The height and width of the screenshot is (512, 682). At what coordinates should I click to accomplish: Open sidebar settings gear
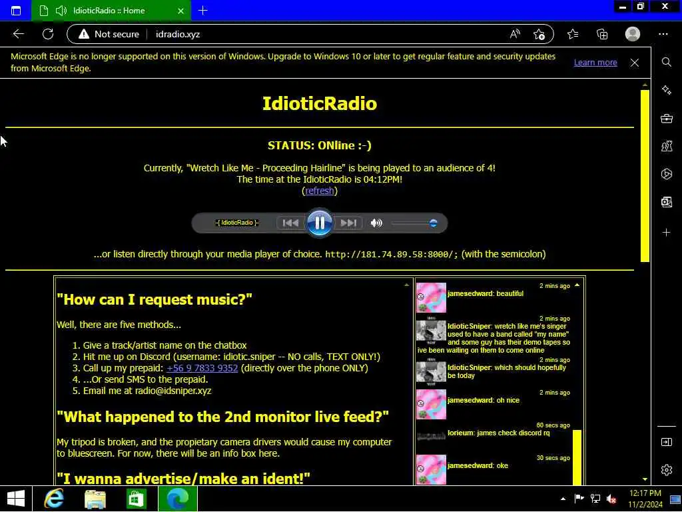(x=666, y=470)
